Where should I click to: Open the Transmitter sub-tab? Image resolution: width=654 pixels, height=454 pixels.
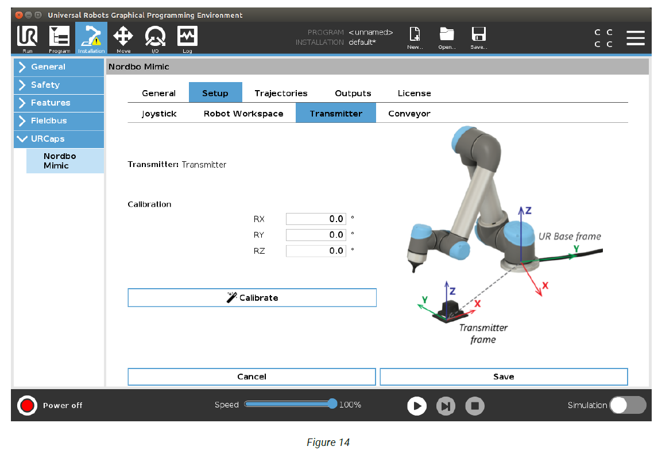336,113
